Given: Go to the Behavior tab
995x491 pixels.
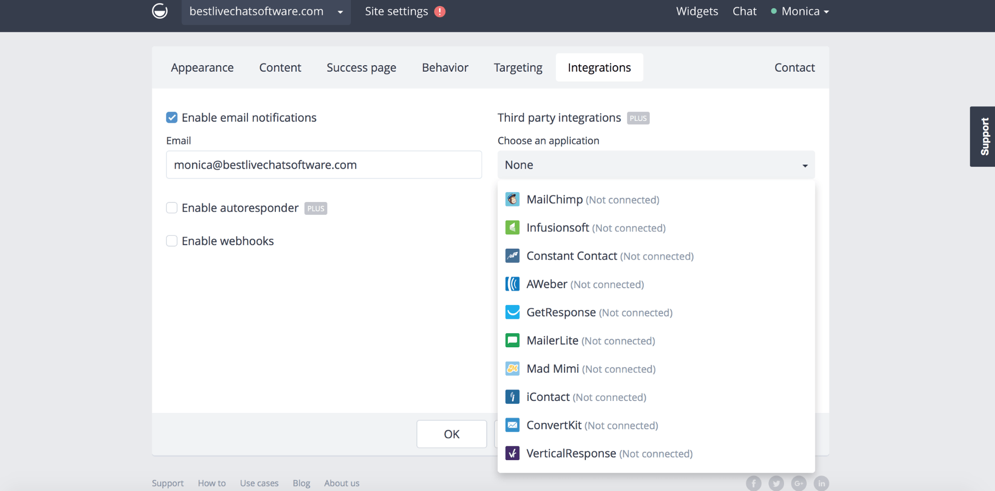Looking at the screenshot, I should 445,68.
